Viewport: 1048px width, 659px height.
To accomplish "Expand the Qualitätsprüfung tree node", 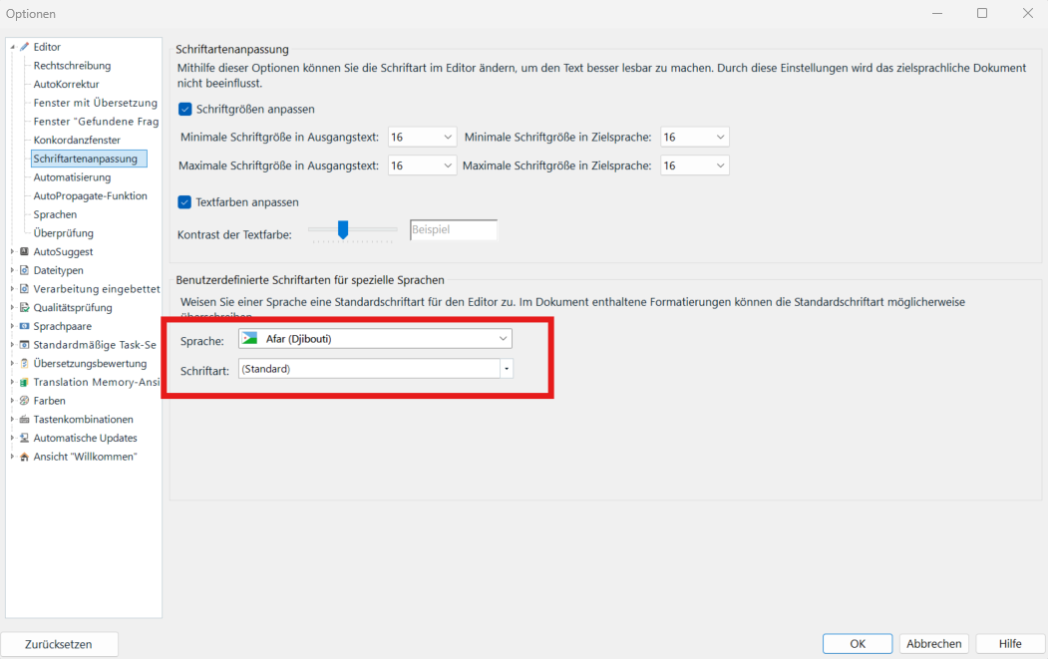I will tap(12, 307).
